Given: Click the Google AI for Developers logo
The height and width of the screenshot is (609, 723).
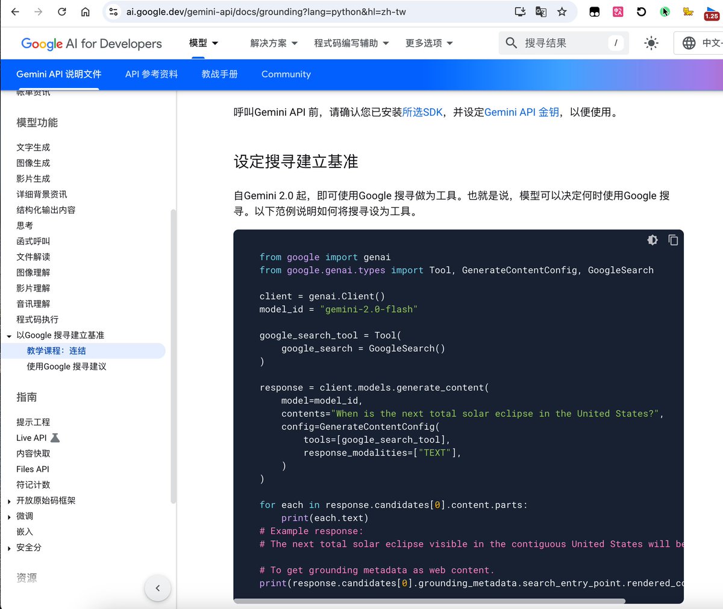Looking at the screenshot, I should (x=92, y=43).
